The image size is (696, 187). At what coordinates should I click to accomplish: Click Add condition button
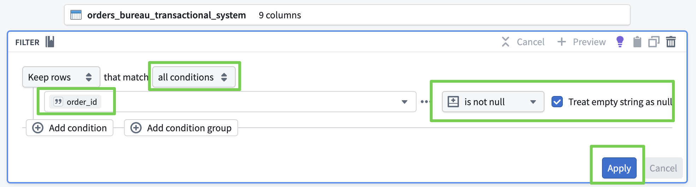coord(70,128)
